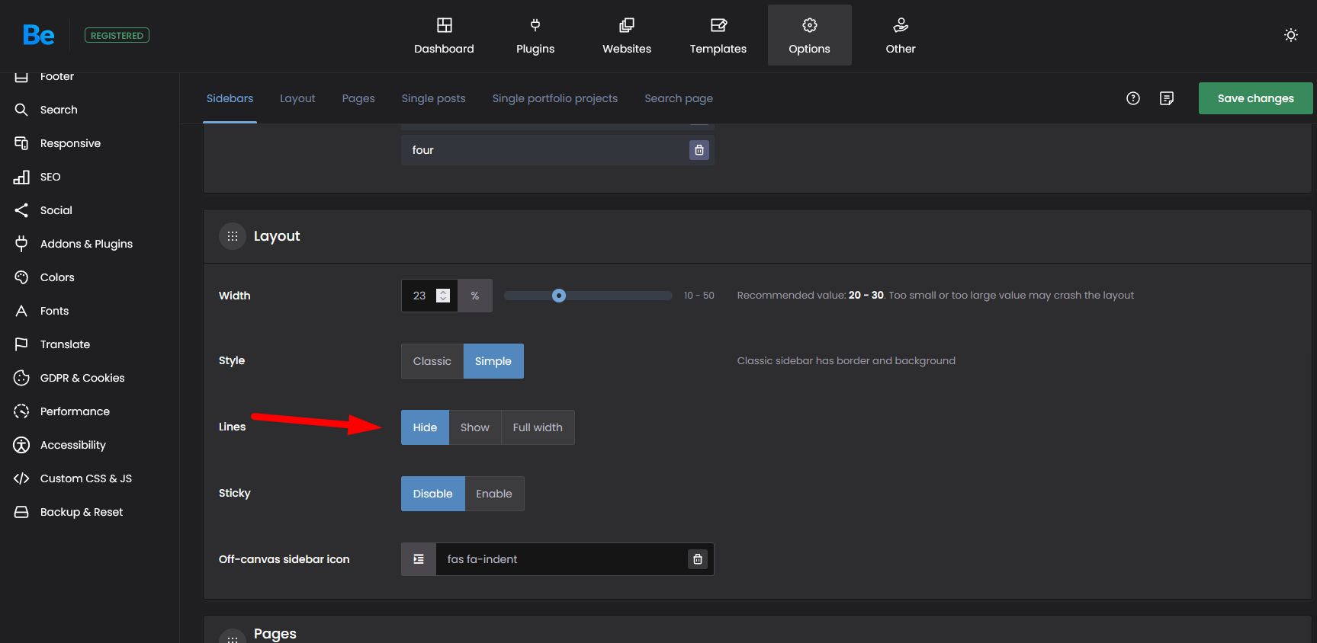Toggle light/dark theme sun icon

pos(1291,35)
